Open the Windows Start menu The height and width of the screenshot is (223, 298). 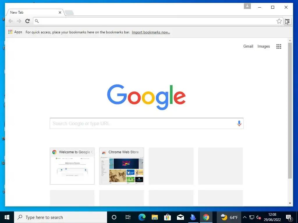[7, 217]
